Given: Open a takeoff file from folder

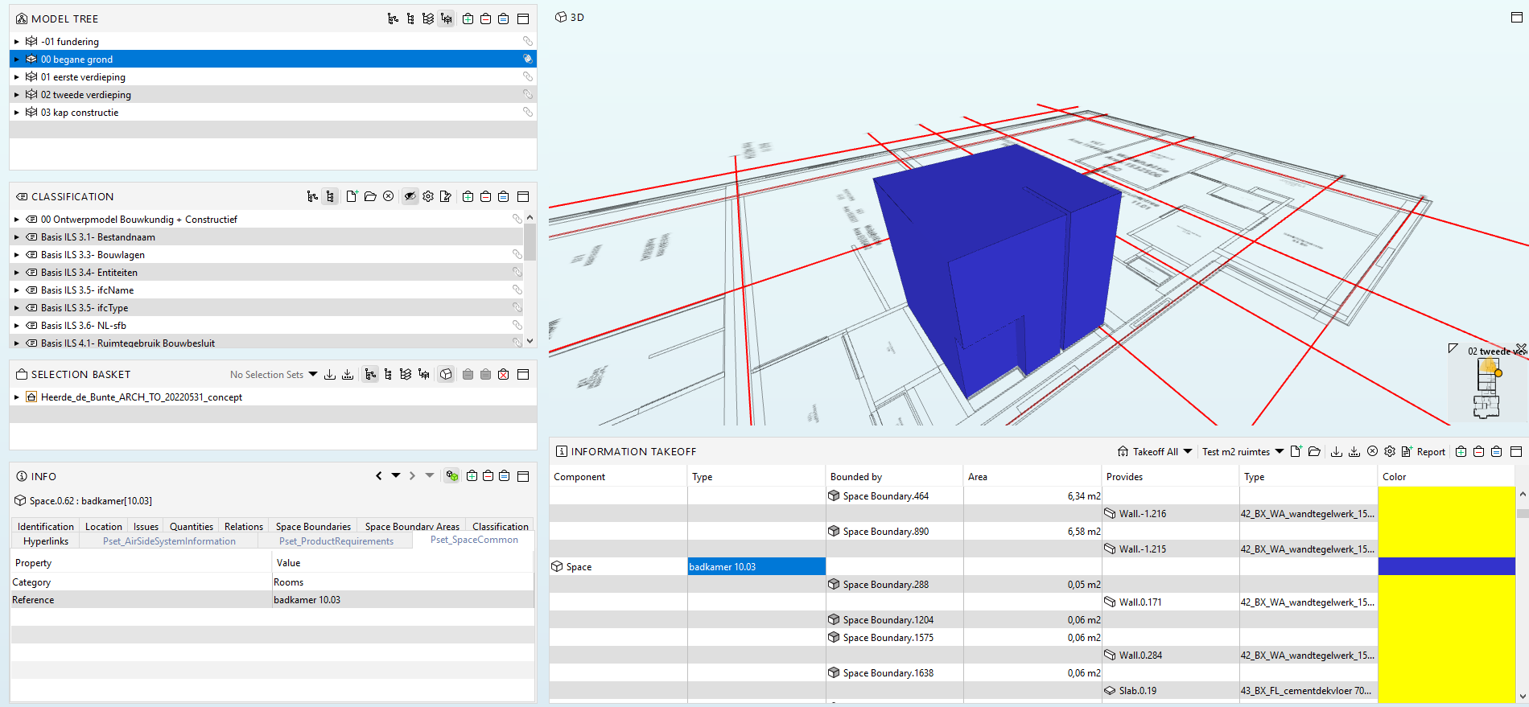Looking at the screenshot, I should pos(1314,451).
